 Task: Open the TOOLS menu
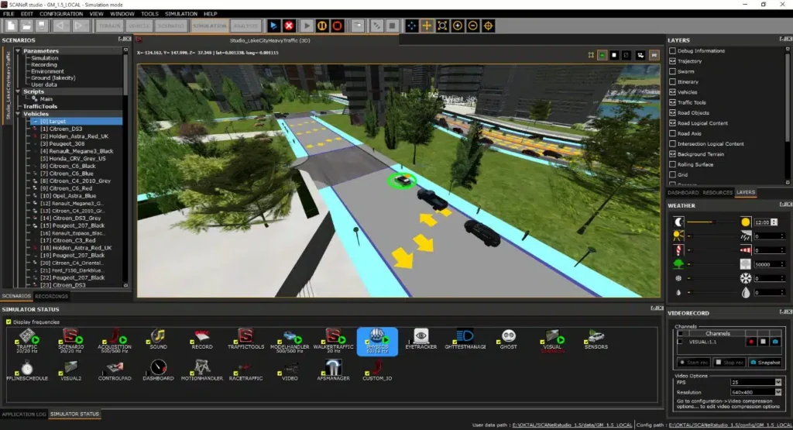click(x=149, y=14)
